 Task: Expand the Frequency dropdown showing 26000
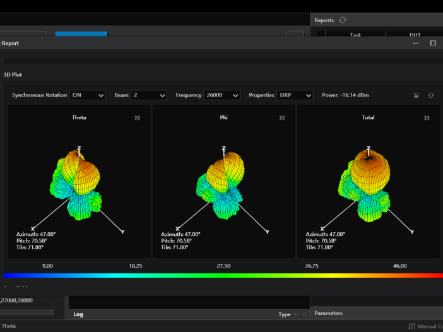tap(222, 95)
